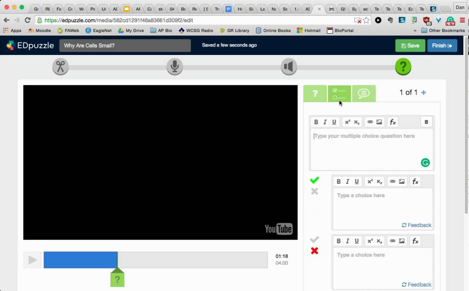
Task: Reload the page in the browser
Action: point(27,20)
